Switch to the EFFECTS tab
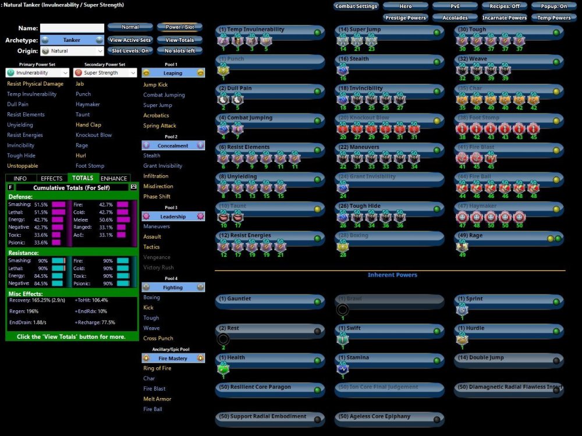 click(52, 178)
